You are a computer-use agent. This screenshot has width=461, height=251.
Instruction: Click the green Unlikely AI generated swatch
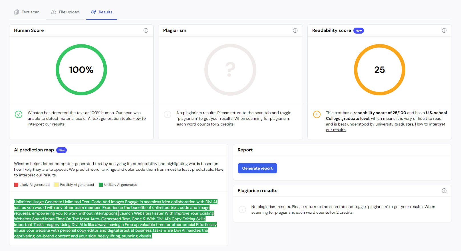pyautogui.click(x=101, y=185)
